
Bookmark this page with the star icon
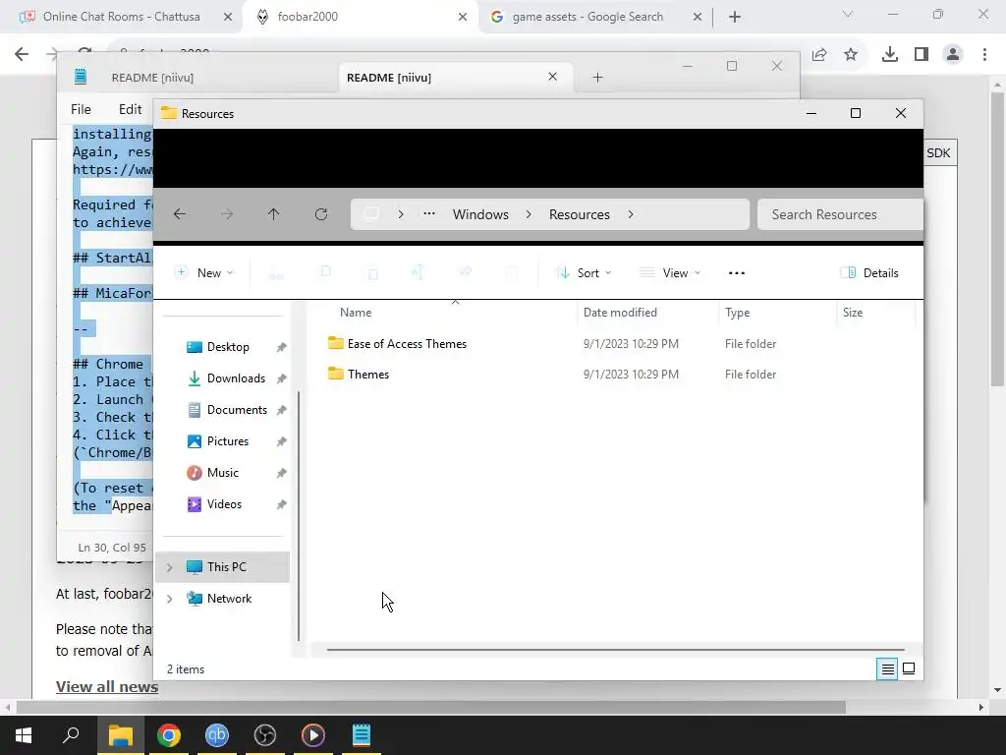[x=851, y=55]
